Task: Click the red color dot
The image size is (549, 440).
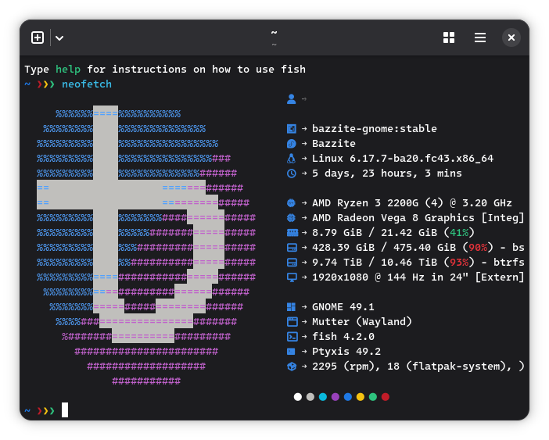Action: coord(385,397)
